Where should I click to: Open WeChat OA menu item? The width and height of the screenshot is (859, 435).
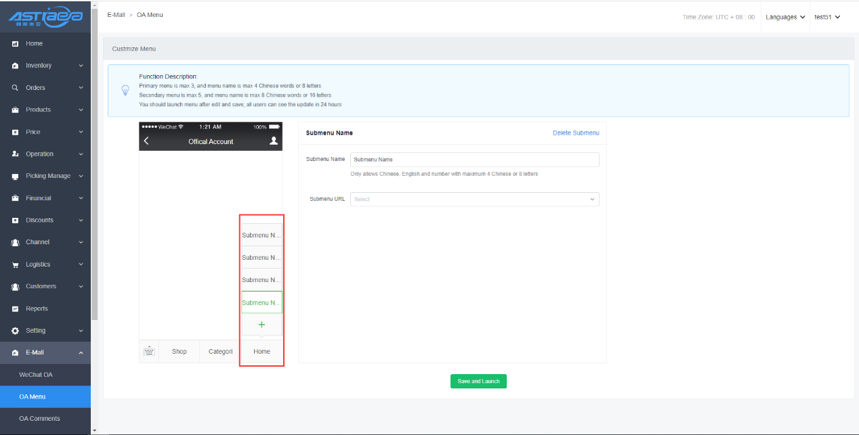coord(36,375)
